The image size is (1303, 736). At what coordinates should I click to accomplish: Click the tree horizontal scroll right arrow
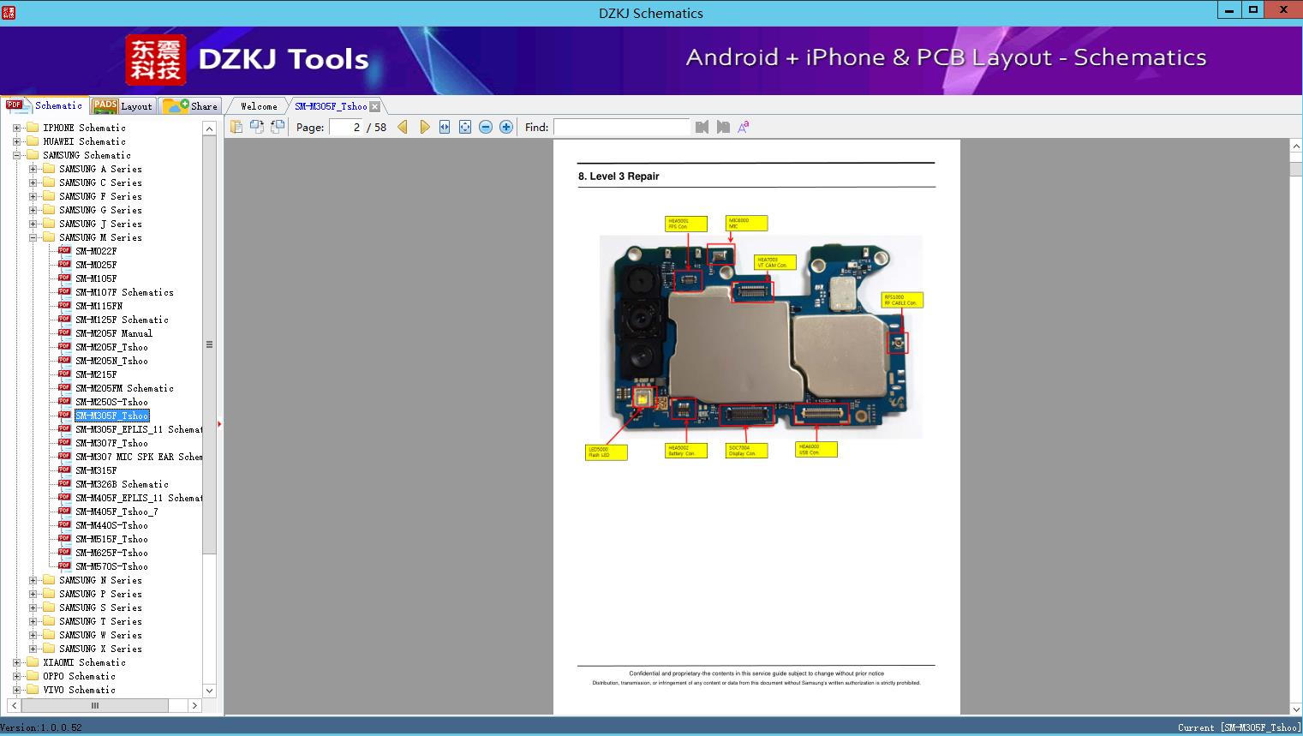[x=194, y=706]
